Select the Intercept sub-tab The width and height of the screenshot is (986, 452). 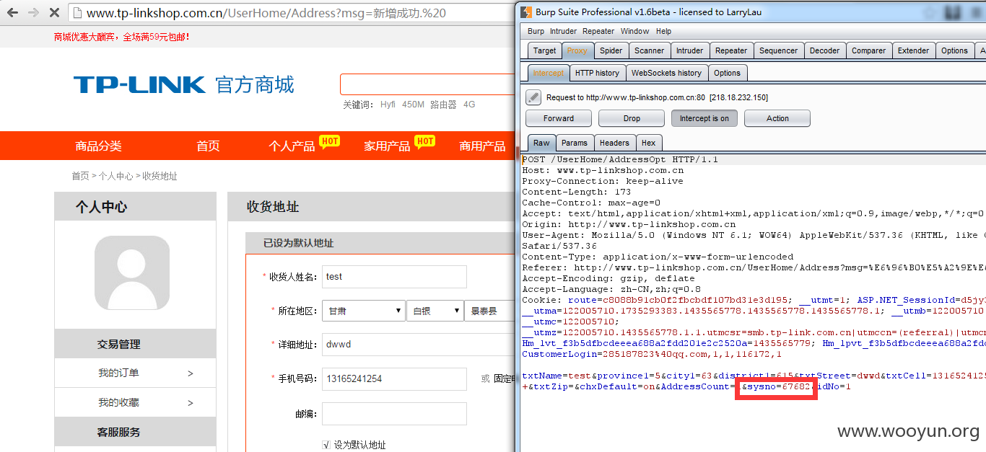(549, 73)
